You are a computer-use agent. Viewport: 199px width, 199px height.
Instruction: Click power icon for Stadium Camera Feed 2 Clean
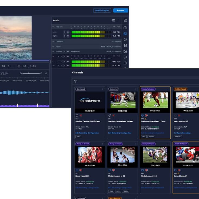[x=110, y=115]
